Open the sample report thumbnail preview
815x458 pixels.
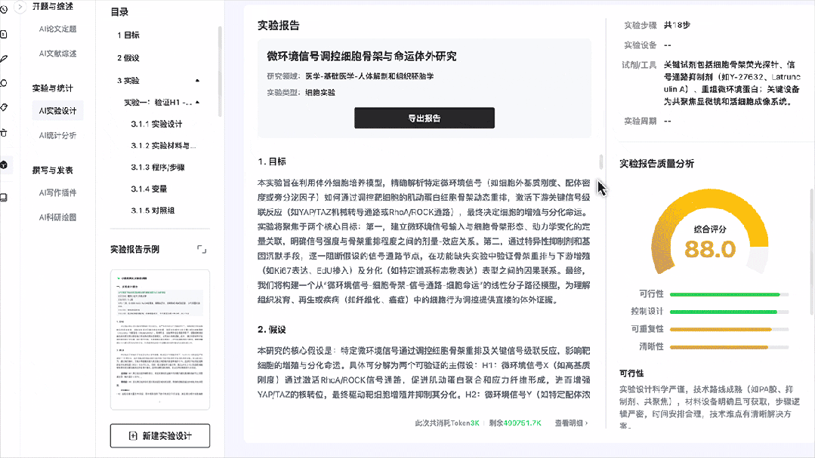coord(160,340)
